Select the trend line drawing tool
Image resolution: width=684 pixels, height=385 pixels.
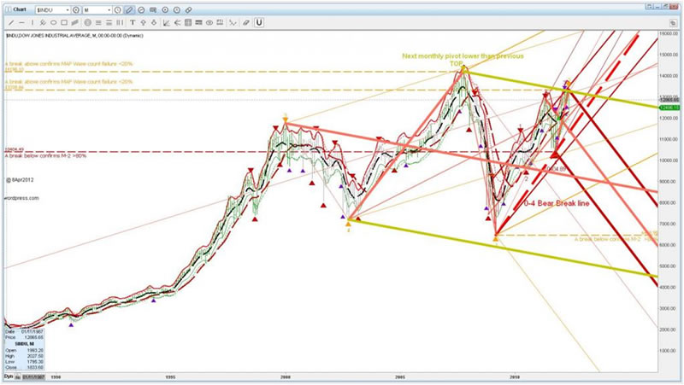[10, 21]
